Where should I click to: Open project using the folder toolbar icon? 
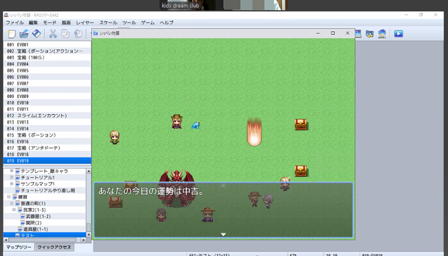(24, 34)
